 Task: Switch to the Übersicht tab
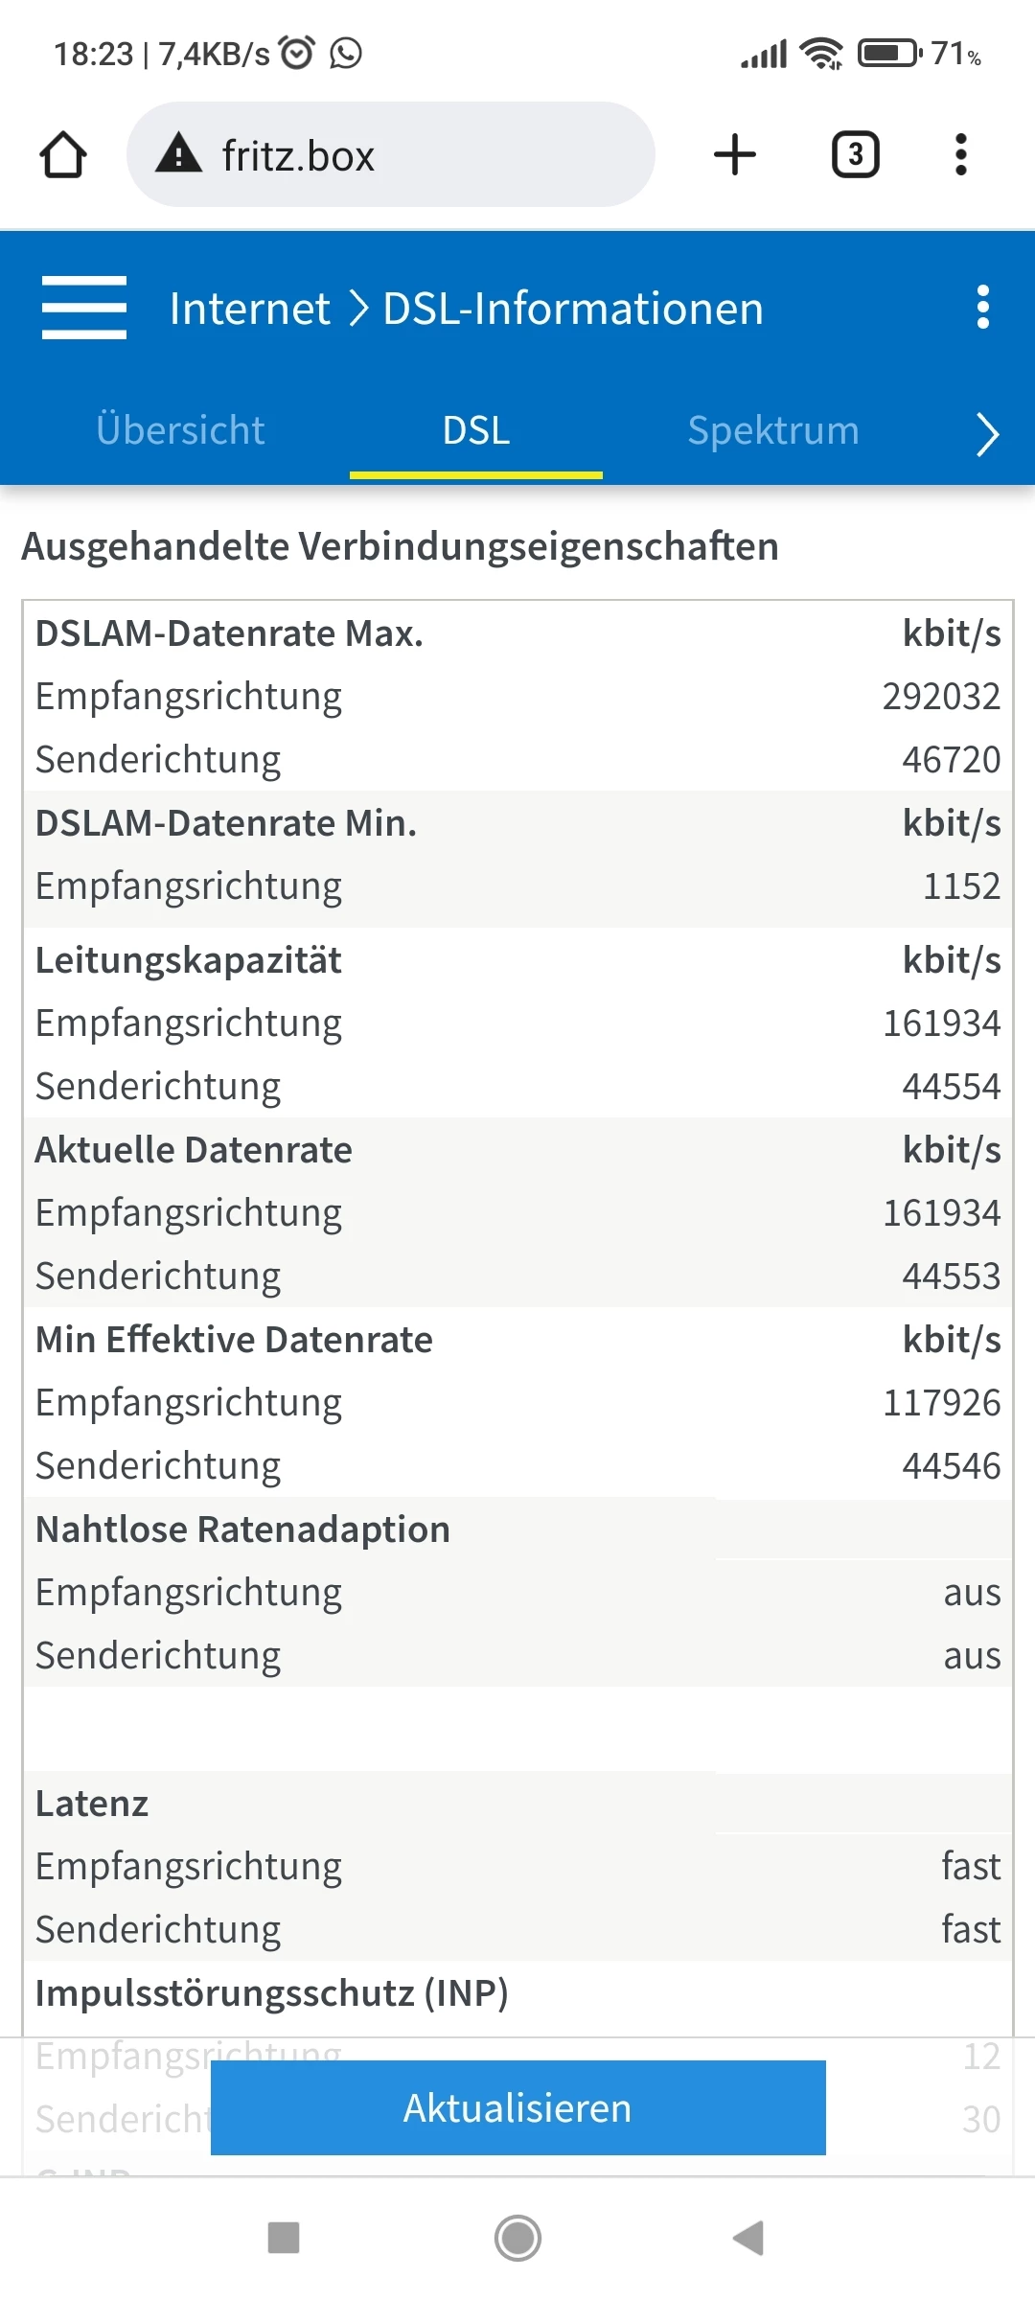(180, 430)
